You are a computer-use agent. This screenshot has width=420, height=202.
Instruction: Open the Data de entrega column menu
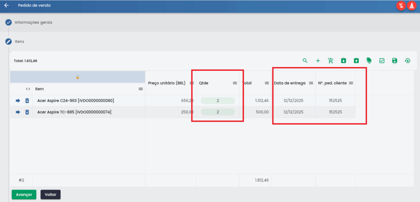[x=310, y=83]
